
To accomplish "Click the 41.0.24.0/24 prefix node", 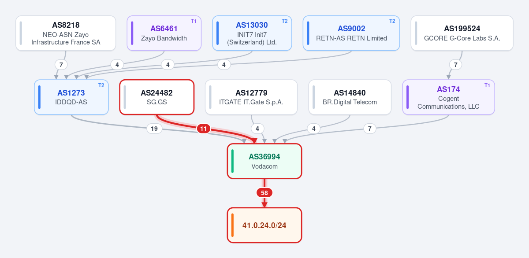I will (x=264, y=225).
